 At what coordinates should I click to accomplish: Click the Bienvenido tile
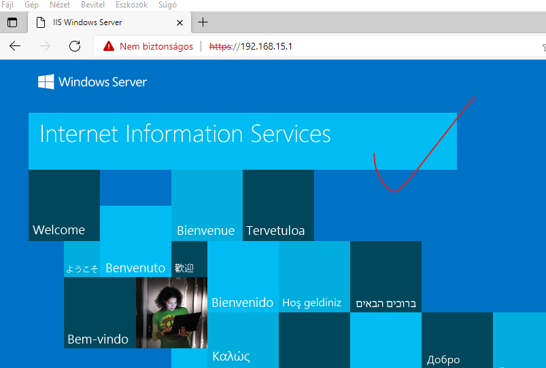(x=243, y=276)
